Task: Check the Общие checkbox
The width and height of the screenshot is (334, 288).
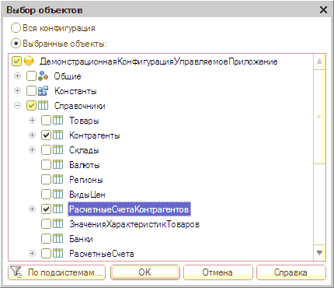Action: click(x=31, y=76)
